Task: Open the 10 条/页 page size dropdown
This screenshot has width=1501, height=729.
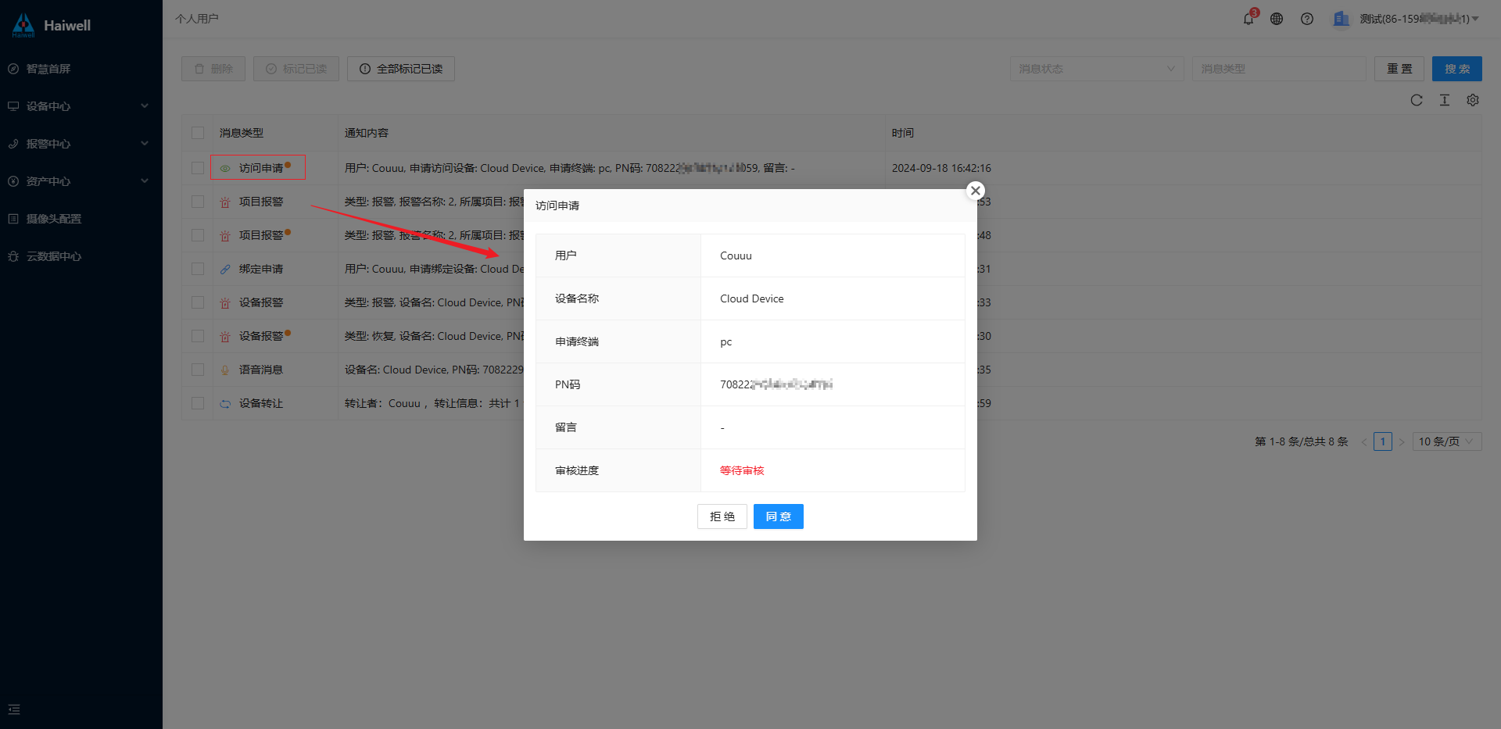Action: point(1447,441)
